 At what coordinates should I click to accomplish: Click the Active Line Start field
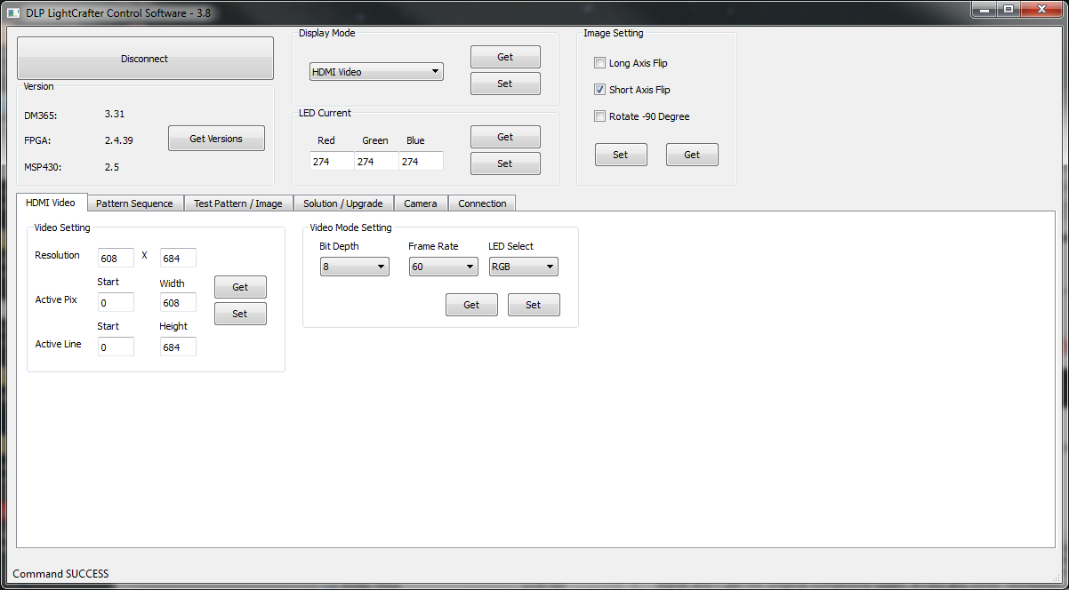(117, 347)
